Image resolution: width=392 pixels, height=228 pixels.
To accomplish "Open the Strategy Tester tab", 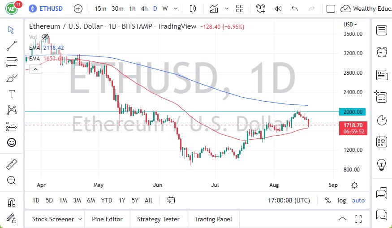I will pos(158,219).
